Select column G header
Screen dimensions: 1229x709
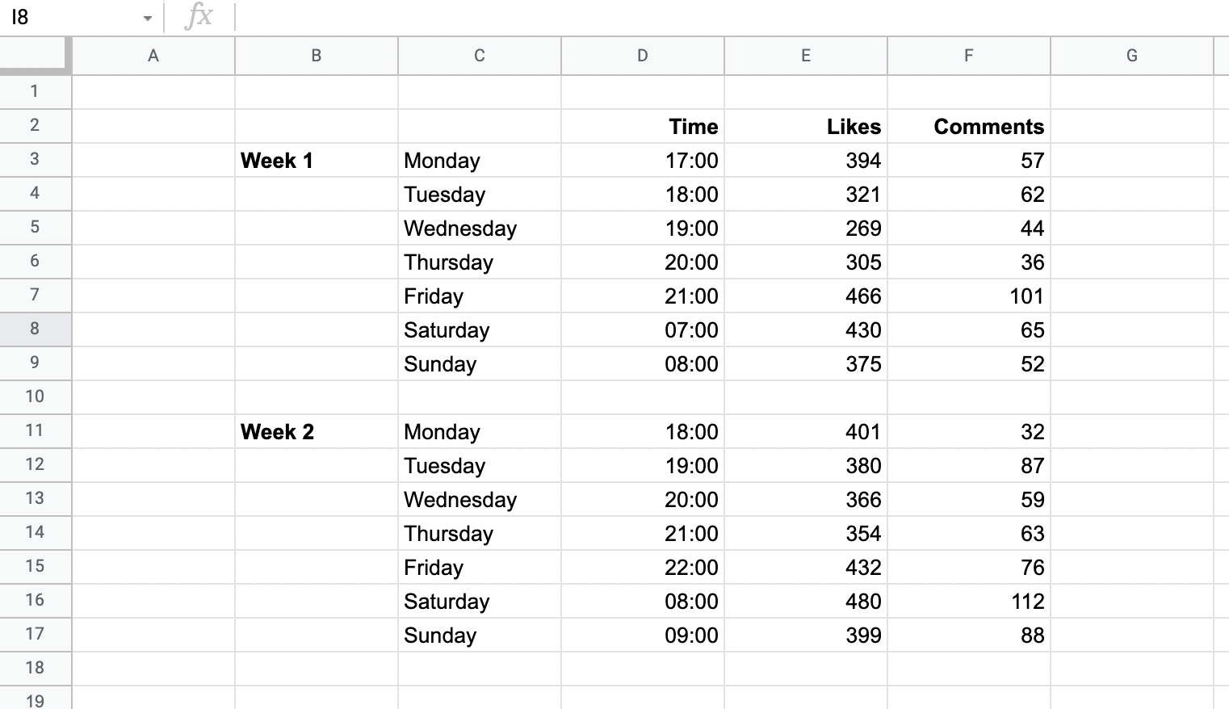click(x=1132, y=56)
